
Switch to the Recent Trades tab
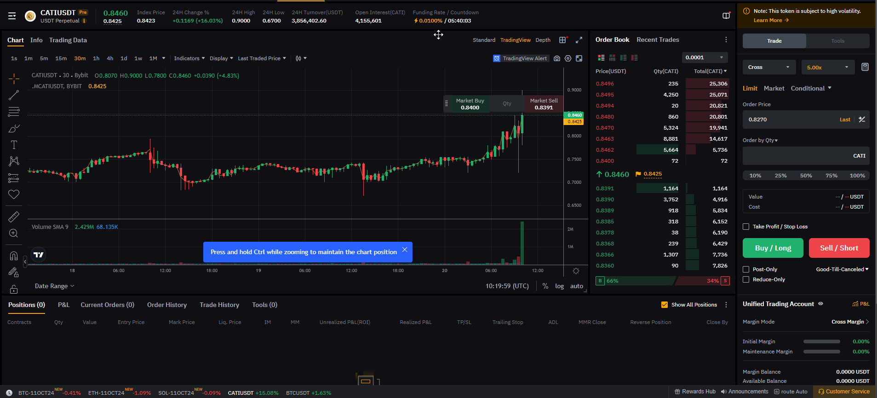(658, 40)
